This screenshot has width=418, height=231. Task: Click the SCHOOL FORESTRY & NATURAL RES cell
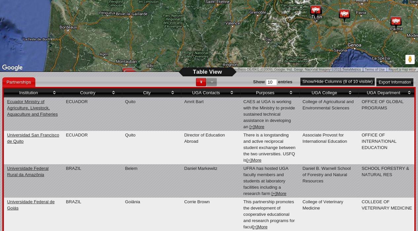[x=387, y=181]
